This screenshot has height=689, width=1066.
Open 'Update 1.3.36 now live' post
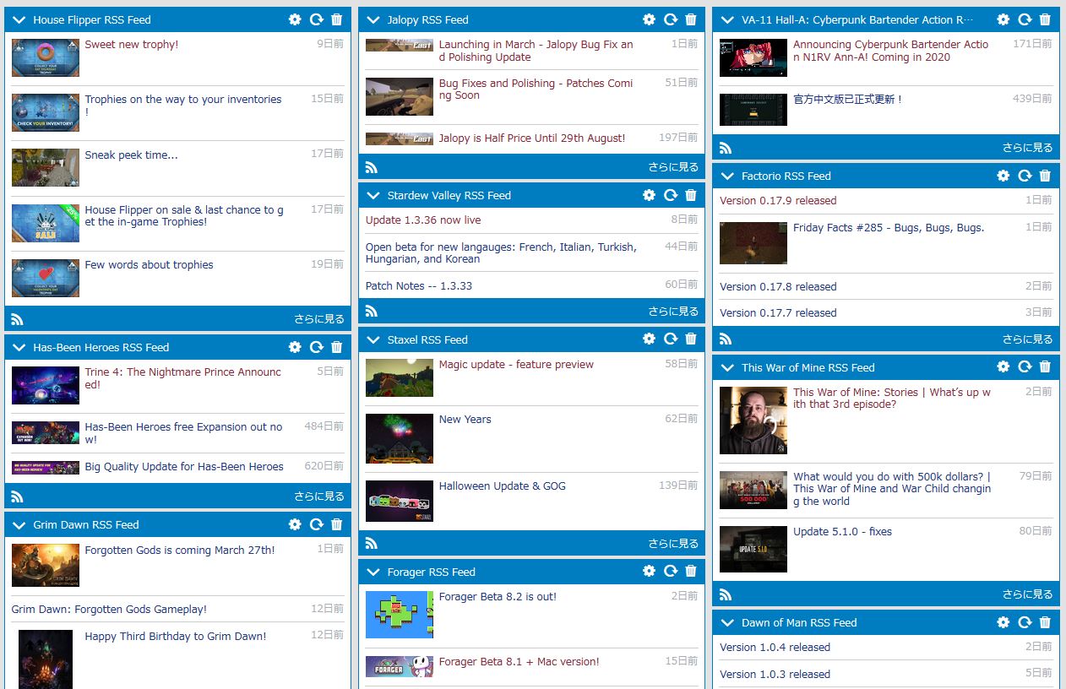(x=423, y=220)
